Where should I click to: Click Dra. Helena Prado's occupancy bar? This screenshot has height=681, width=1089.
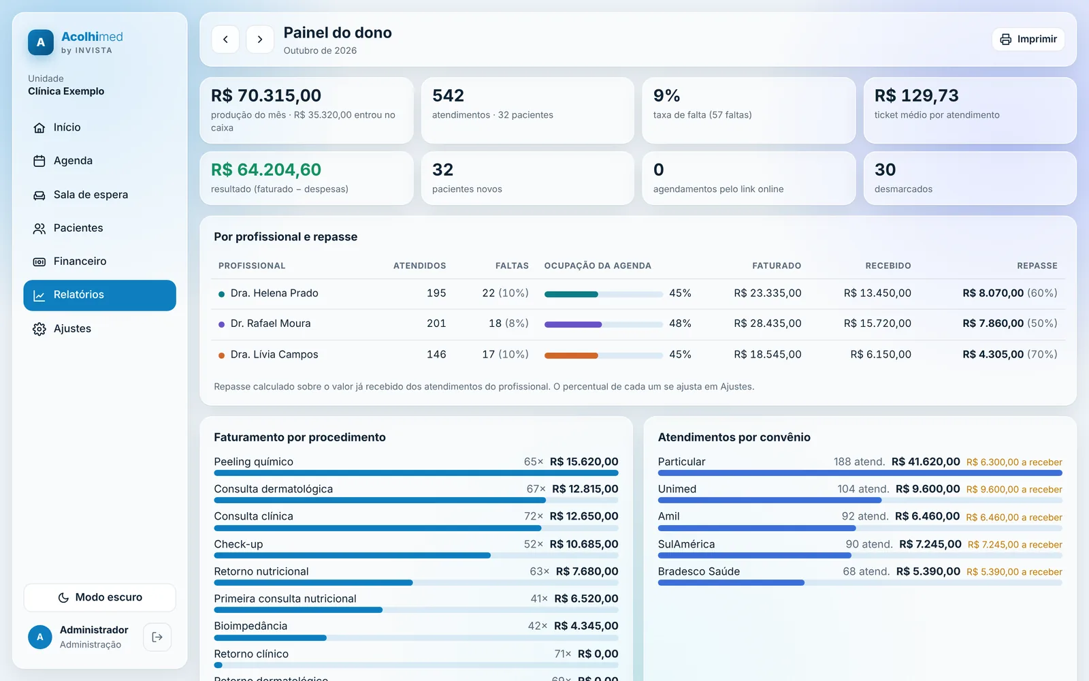pos(604,294)
